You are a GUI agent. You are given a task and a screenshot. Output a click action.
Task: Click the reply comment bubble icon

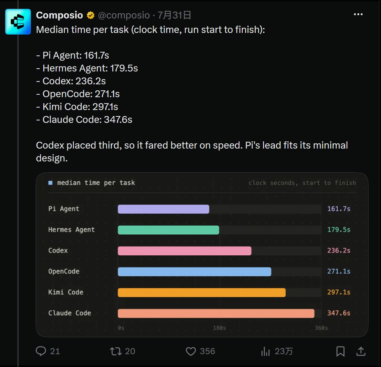41,351
